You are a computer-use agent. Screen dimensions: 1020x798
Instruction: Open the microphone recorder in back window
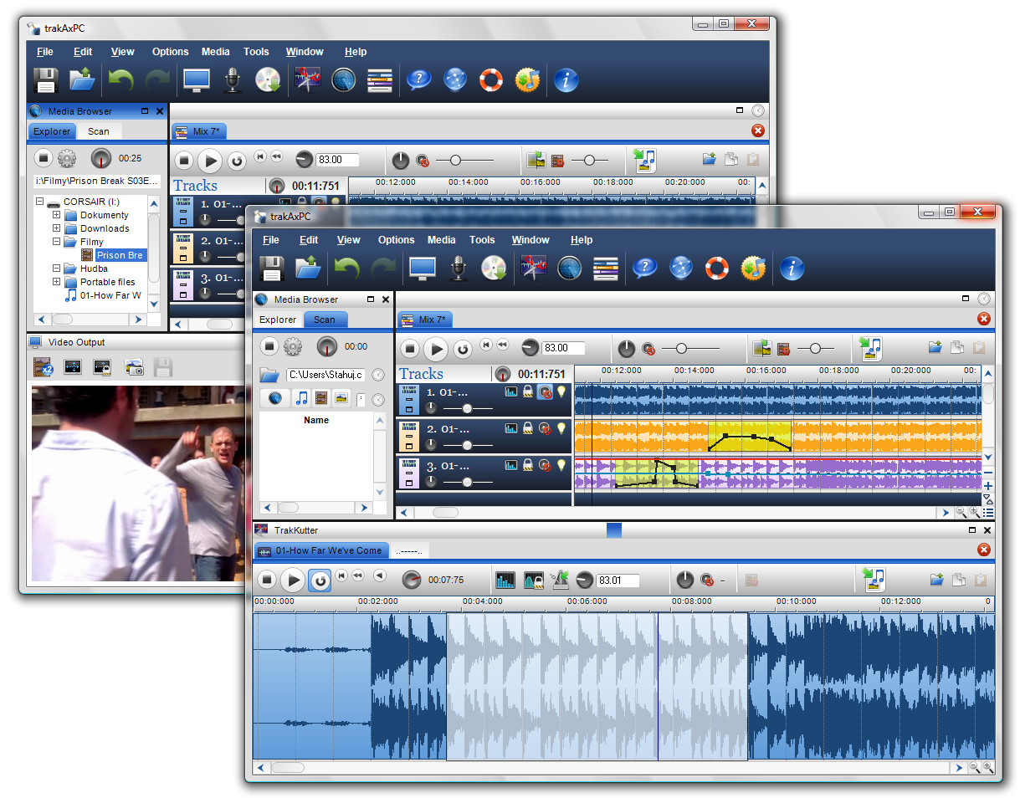point(232,80)
